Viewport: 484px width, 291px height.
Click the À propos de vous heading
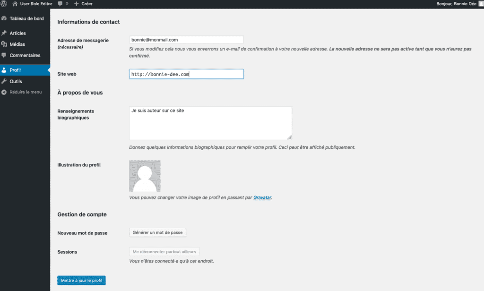pos(80,93)
